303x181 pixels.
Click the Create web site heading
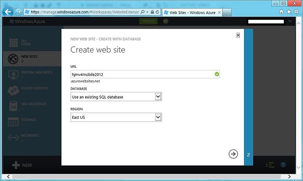tap(98, 50)
